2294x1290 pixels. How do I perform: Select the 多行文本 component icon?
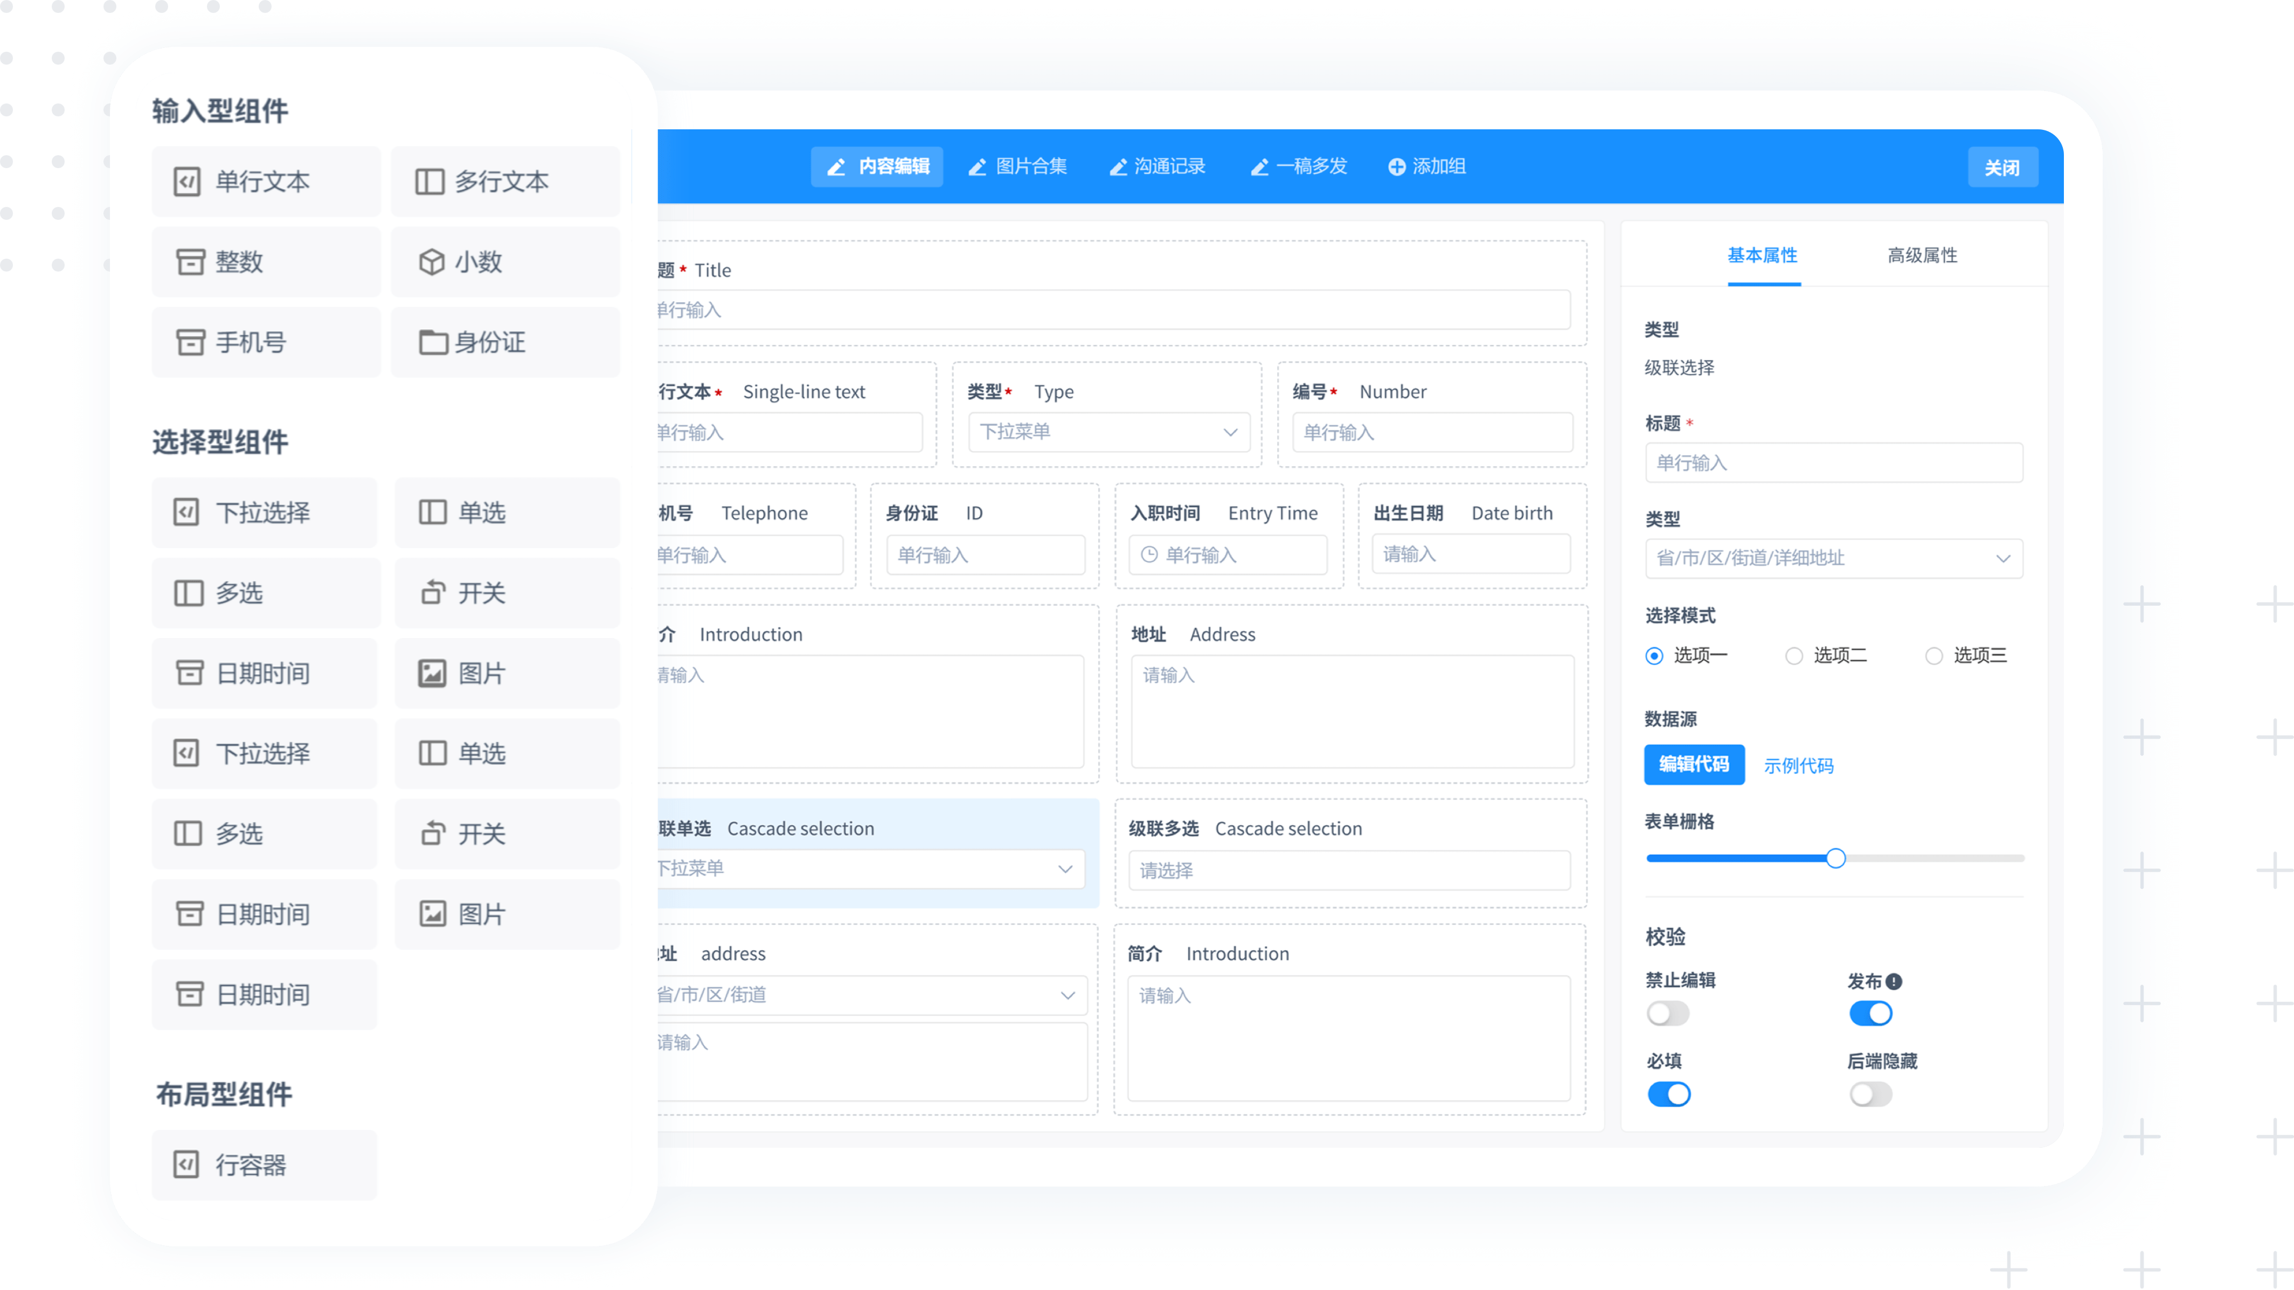[x=429, y=182]
